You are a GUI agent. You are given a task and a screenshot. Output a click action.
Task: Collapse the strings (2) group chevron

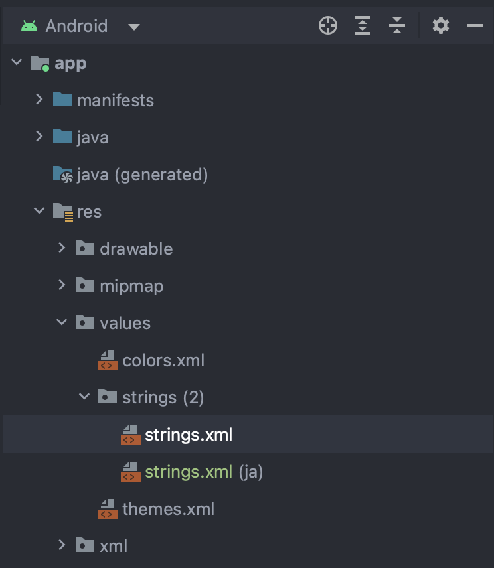(84, 396)
